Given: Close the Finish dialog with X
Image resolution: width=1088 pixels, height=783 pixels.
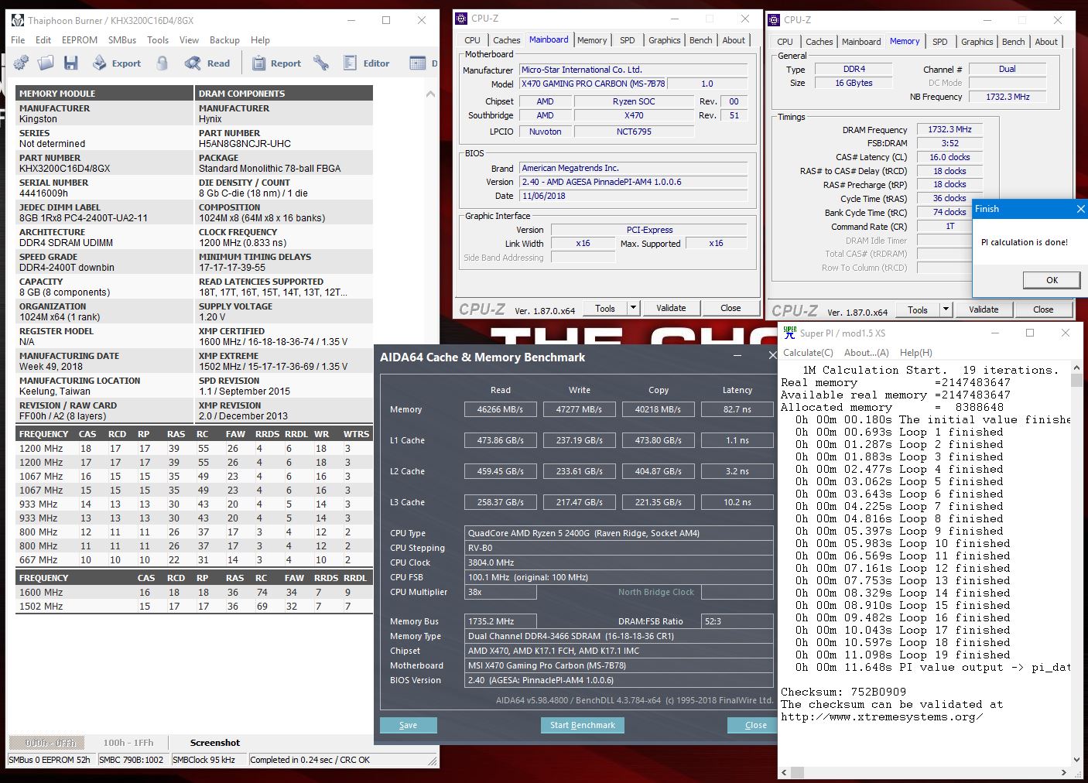Looking at the screenshot, I should click(1080, 209).
